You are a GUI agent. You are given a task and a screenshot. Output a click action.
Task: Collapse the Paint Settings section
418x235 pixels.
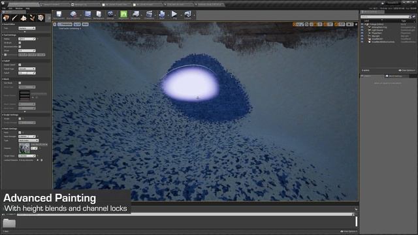pyautogui.click(x=3, y=129)
